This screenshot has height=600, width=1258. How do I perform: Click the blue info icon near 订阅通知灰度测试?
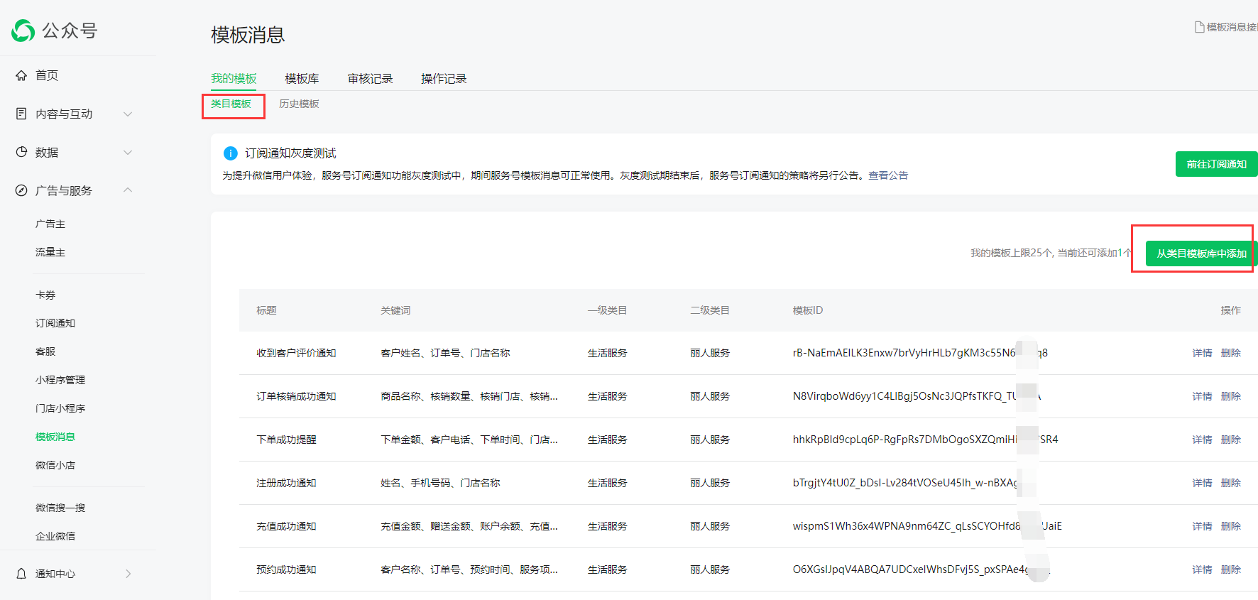[231, 153]
